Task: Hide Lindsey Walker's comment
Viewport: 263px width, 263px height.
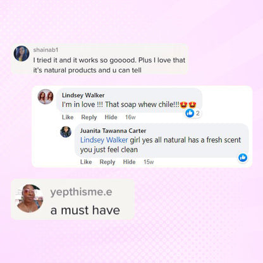Action: coord(111,117)
